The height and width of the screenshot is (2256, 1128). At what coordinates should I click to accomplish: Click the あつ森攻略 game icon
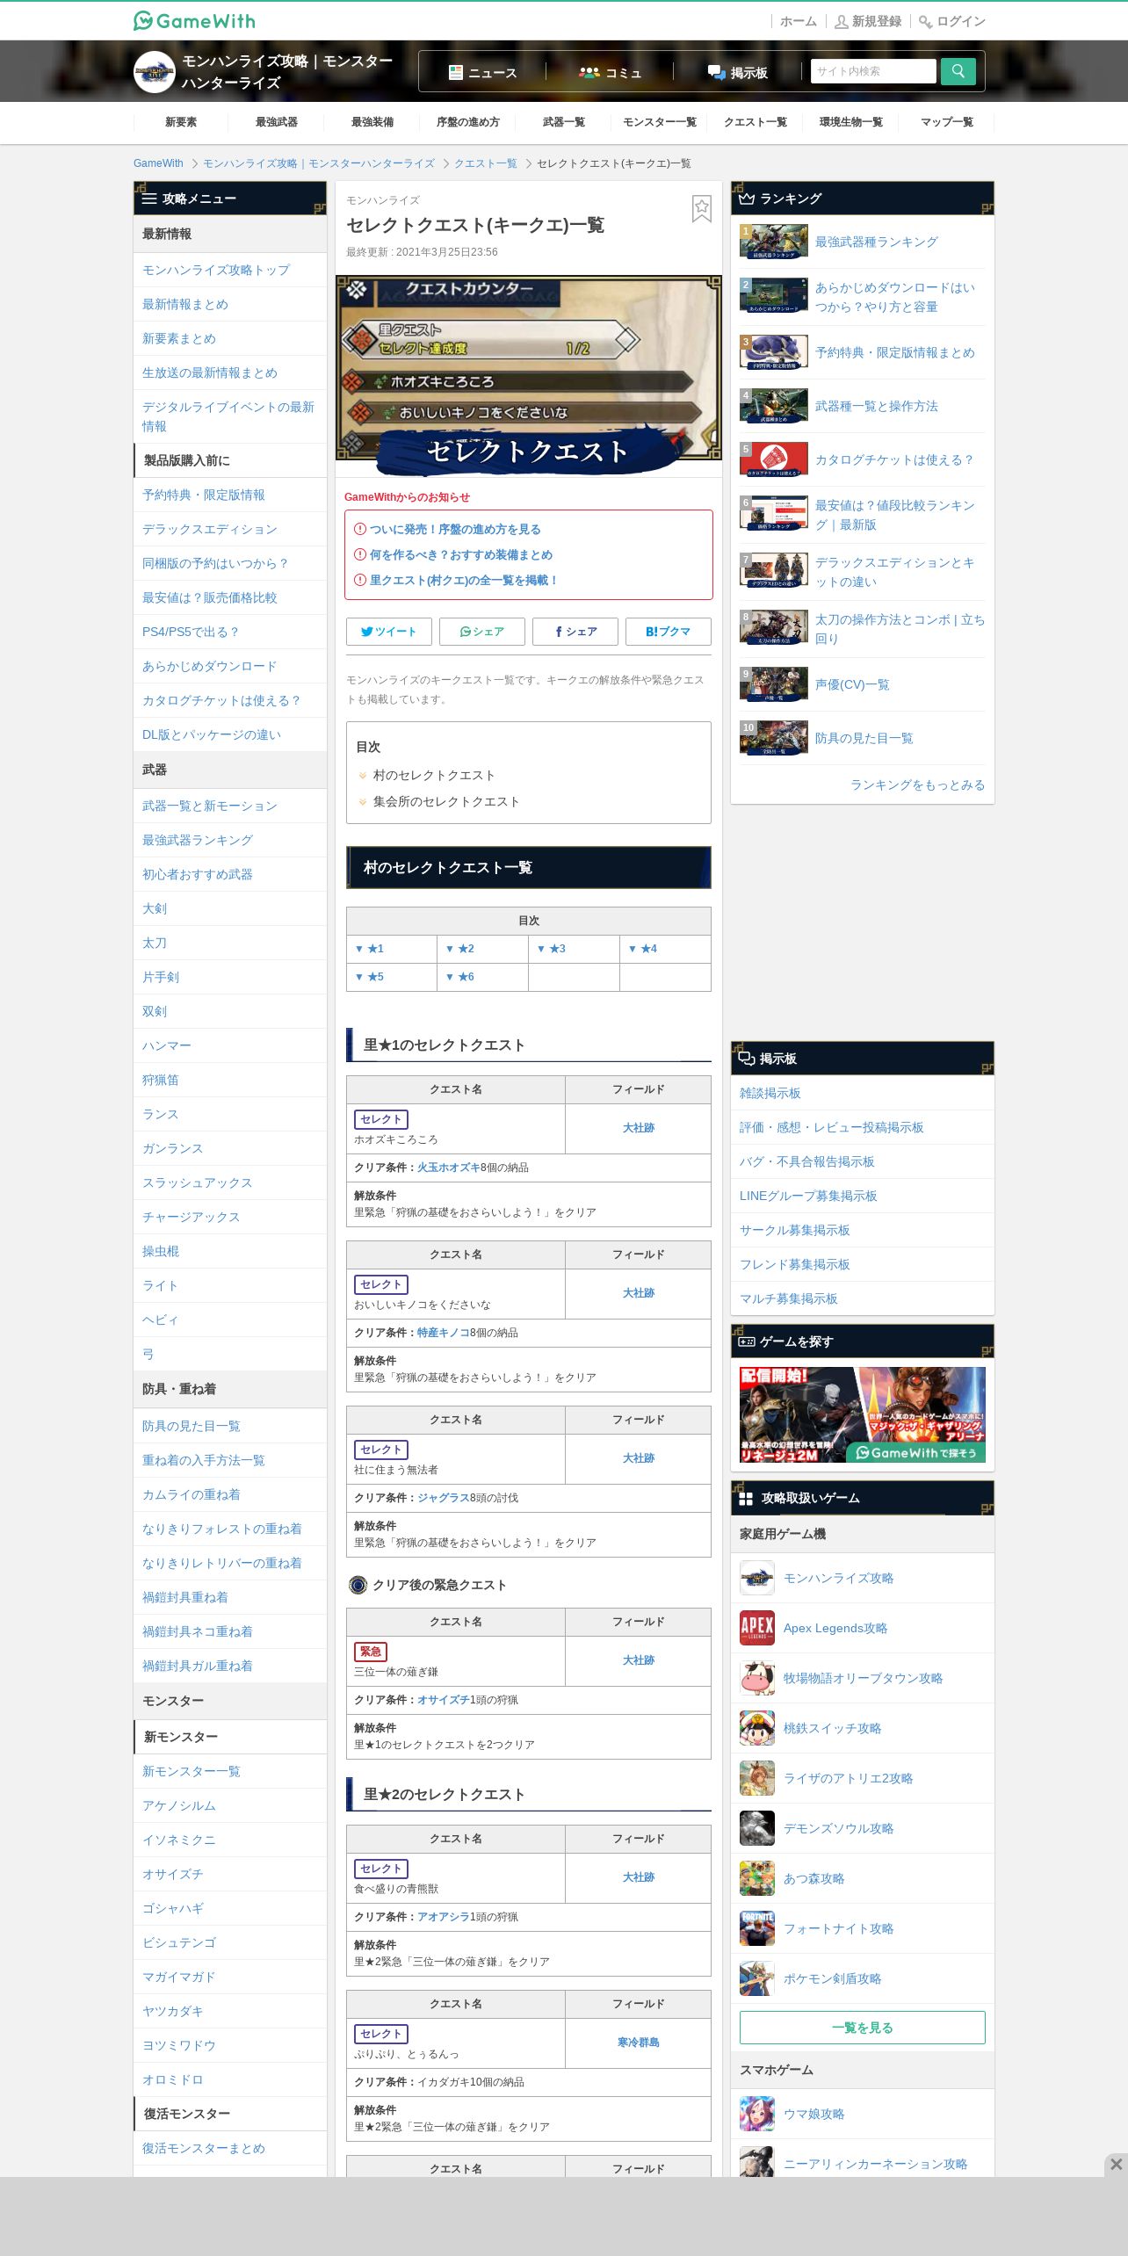(x=757, y=1878)
